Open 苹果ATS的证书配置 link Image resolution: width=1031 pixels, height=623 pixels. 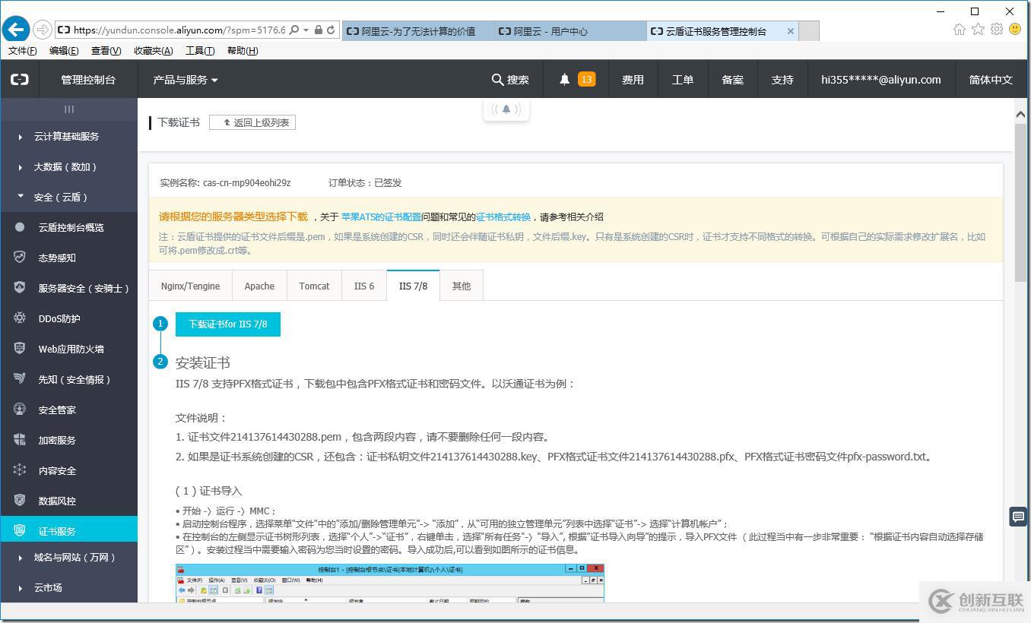coord(381,217)
